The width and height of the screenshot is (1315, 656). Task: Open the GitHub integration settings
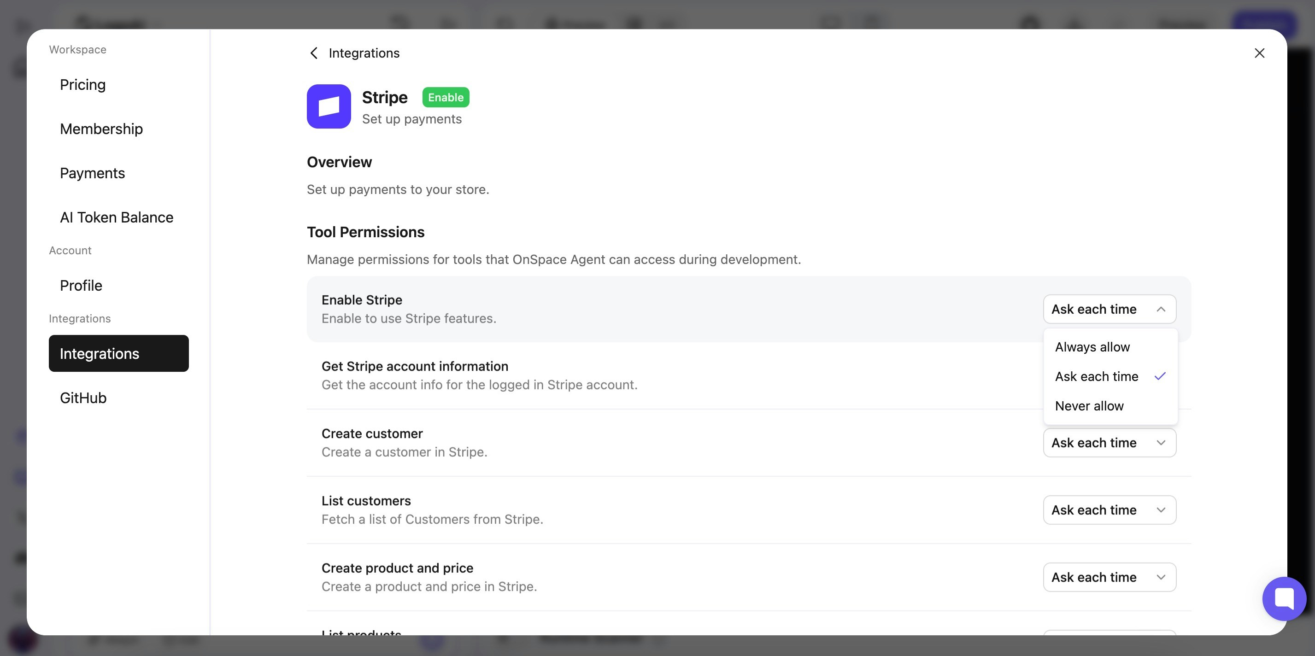(x=83, y=398)
